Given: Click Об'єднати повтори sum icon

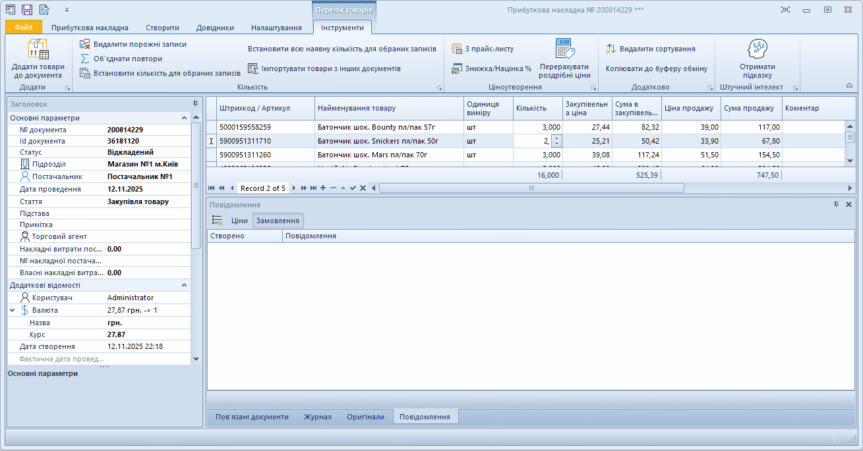Looking at the screenshot, I should click(85, 59).
